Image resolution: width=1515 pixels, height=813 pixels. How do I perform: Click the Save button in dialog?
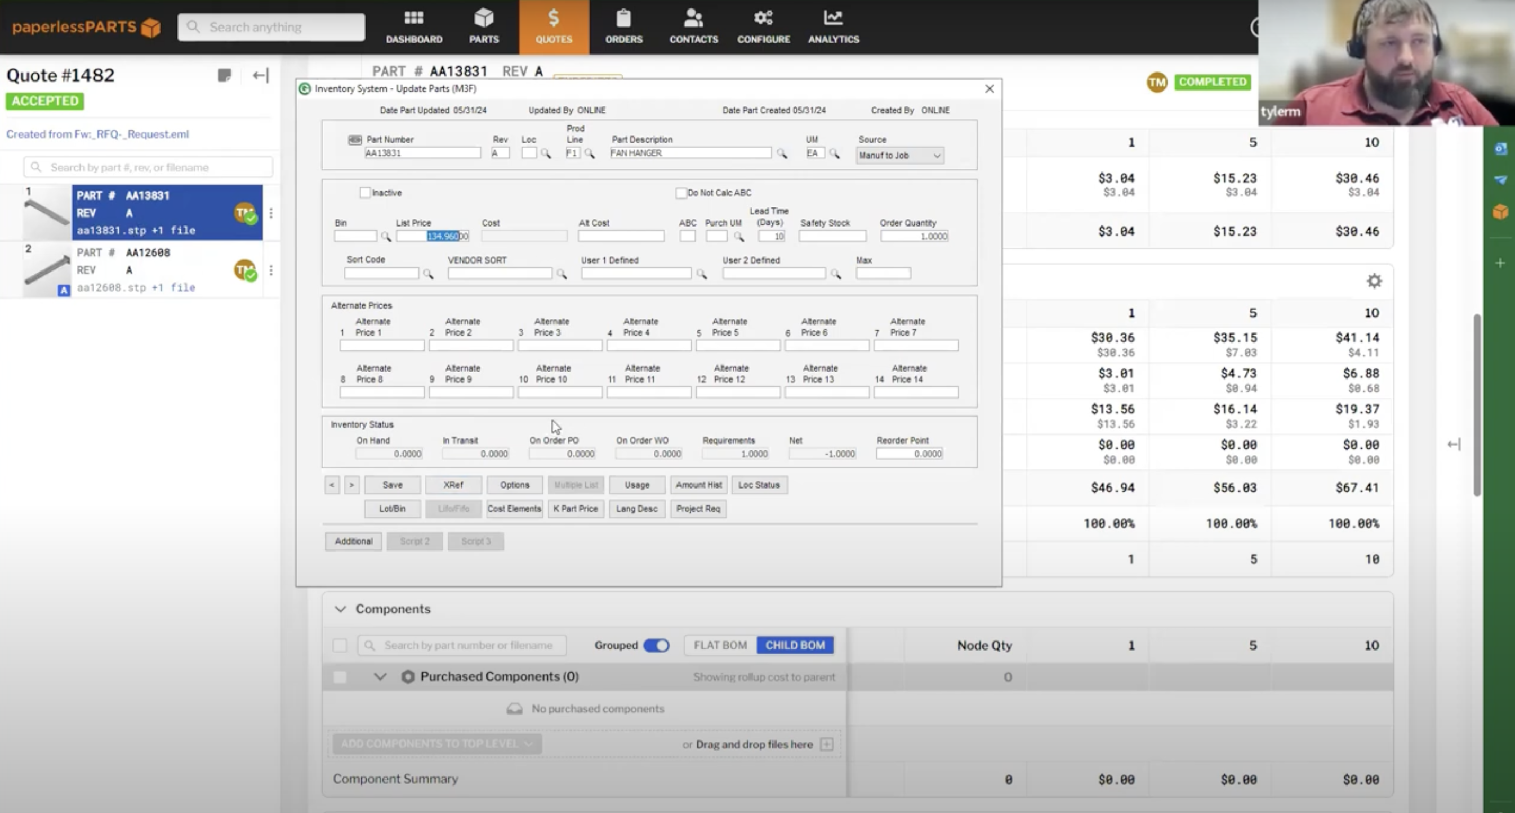click(x=393, y=485)
